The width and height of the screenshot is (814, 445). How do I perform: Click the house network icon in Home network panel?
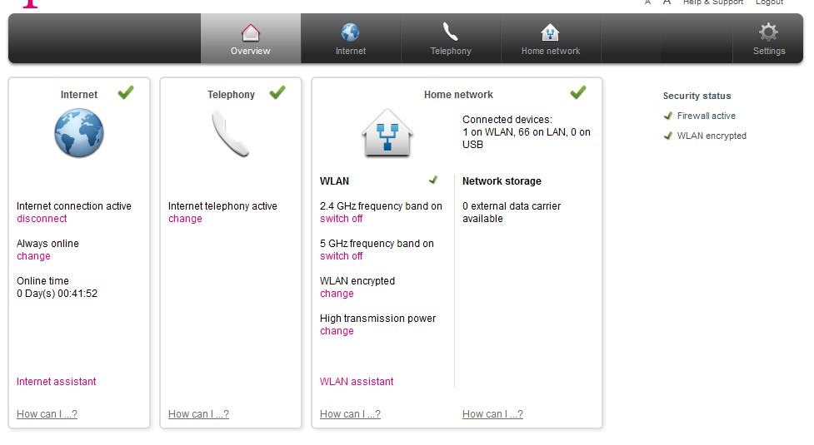point(387,134)
